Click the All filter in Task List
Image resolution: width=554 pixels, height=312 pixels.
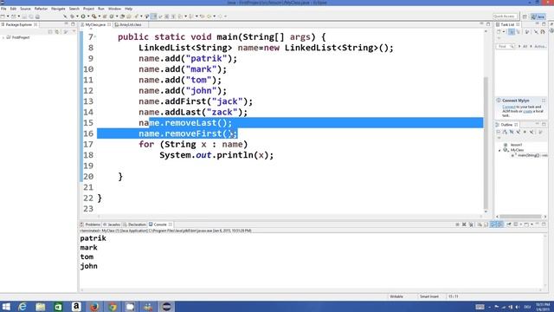click(525, 46)
